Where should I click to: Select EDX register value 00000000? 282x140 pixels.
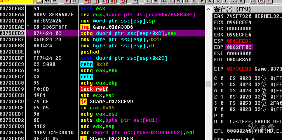239,29
